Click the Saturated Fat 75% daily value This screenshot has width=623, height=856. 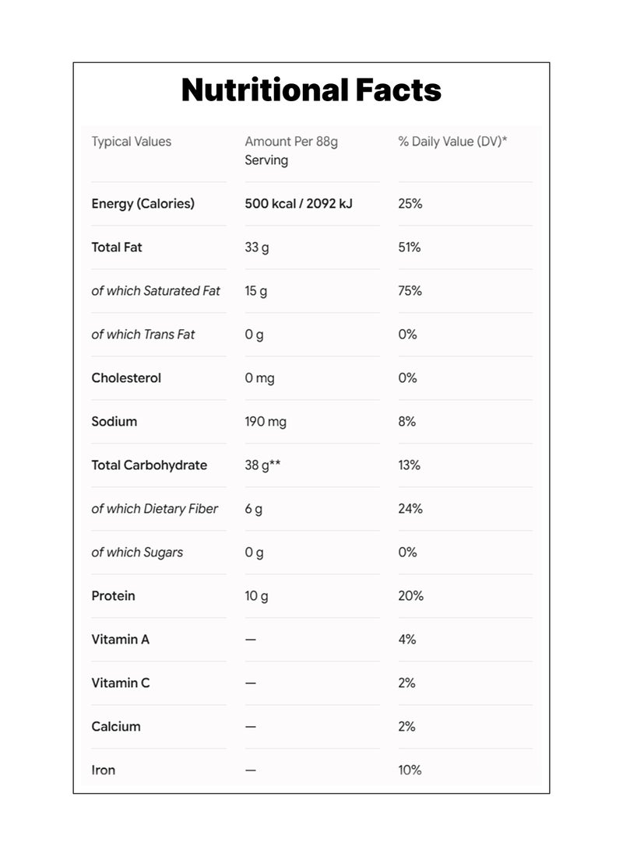(x=410, y=291)
